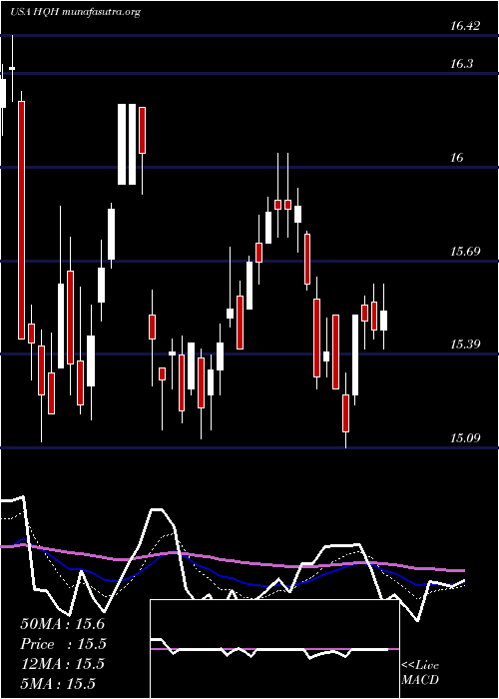Click the tall red candlestick falling from 16.2
The height and width of the screenshot is (699, 499).
[21, 220]
